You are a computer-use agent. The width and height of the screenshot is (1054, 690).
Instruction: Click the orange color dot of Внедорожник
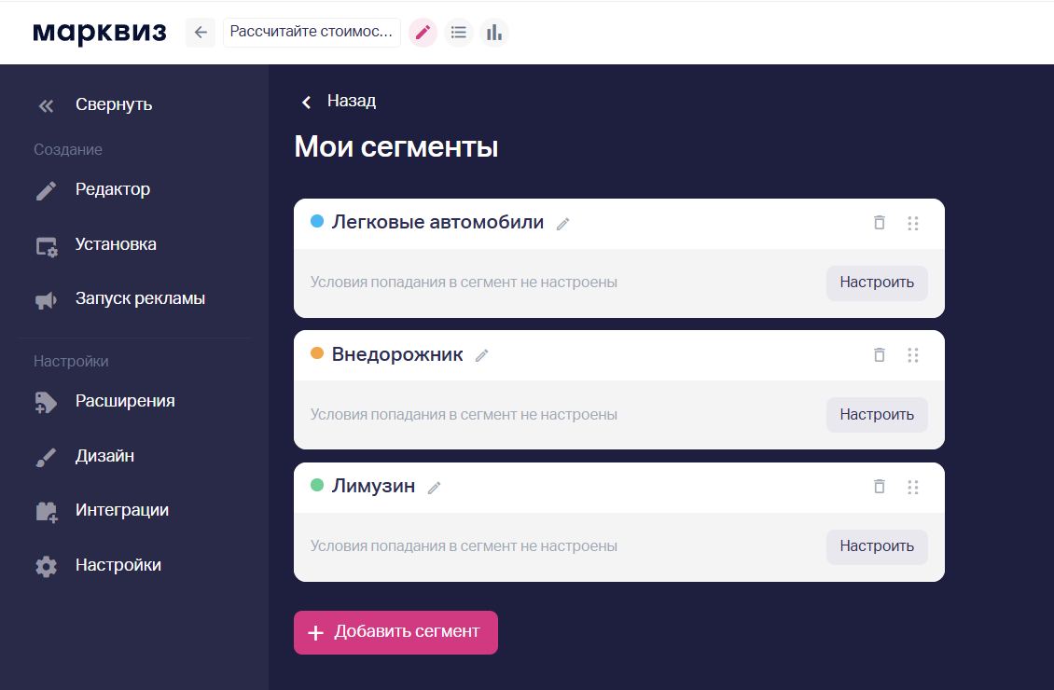(316, 353)
